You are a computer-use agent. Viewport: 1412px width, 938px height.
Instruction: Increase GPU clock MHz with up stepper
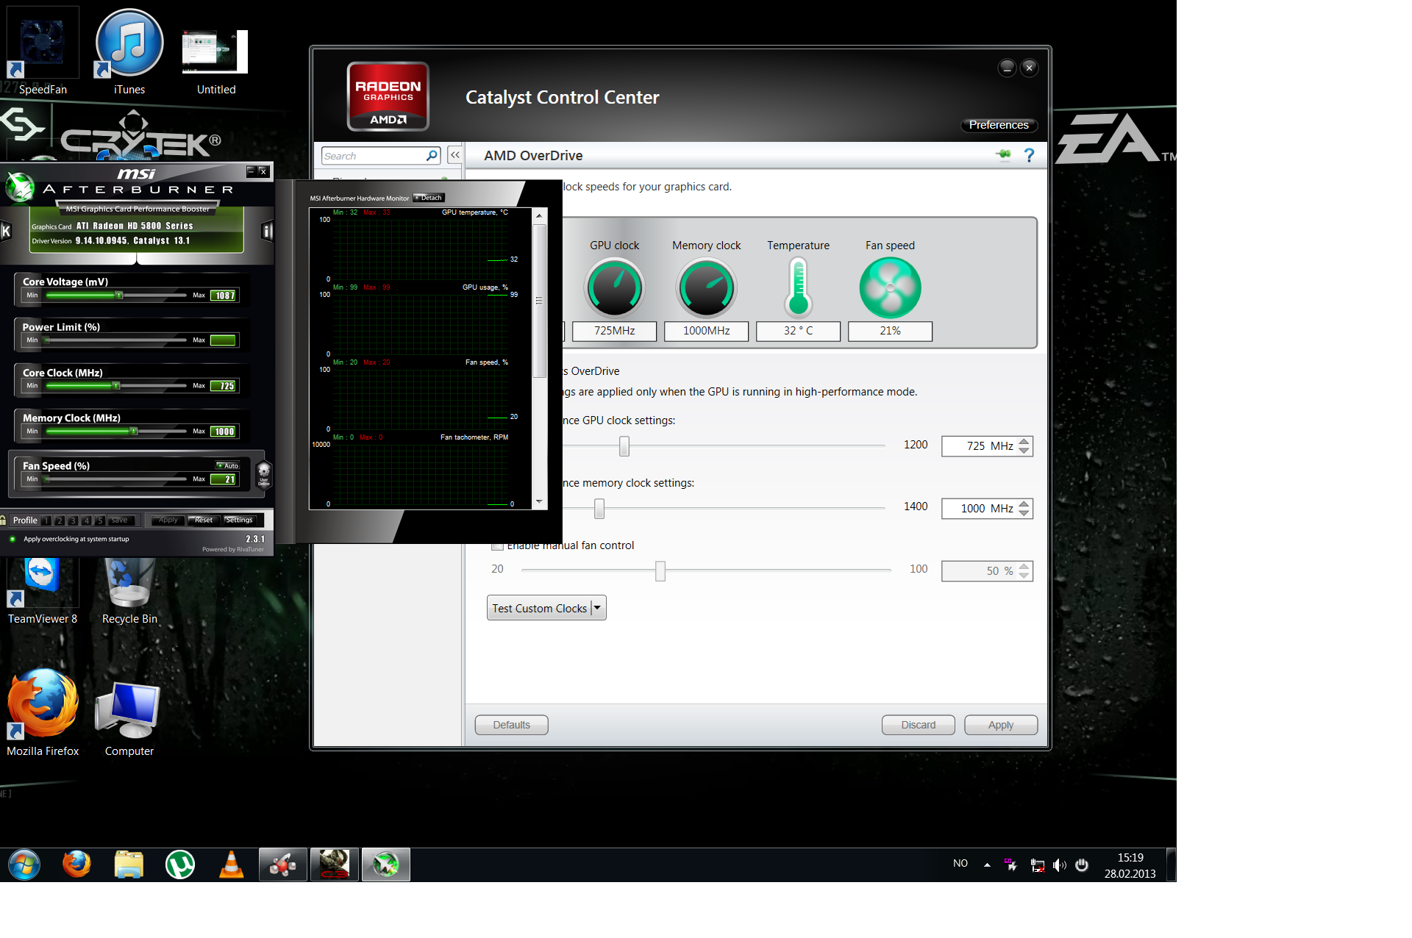[x=1024, y=442]
